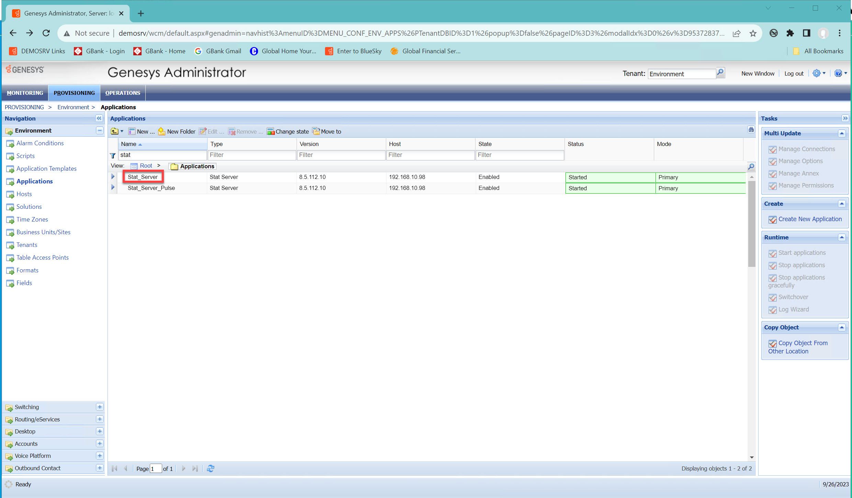Open Alarm Conditions in navigation
The width and height of the screenshot is (852, 498).
tap(40, 143)
